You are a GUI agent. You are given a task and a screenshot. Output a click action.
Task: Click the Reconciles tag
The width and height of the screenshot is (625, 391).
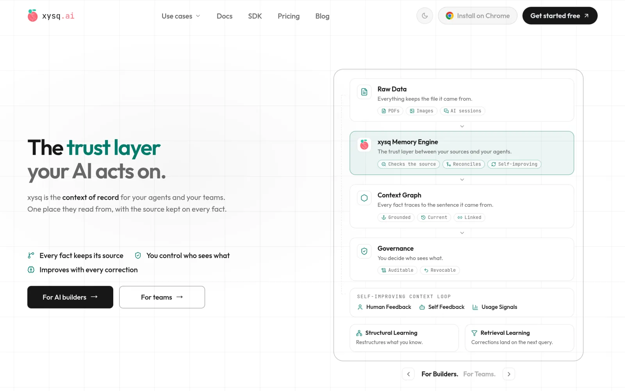point(464,164)
